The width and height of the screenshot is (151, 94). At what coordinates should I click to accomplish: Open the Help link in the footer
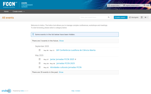point(73,91)
